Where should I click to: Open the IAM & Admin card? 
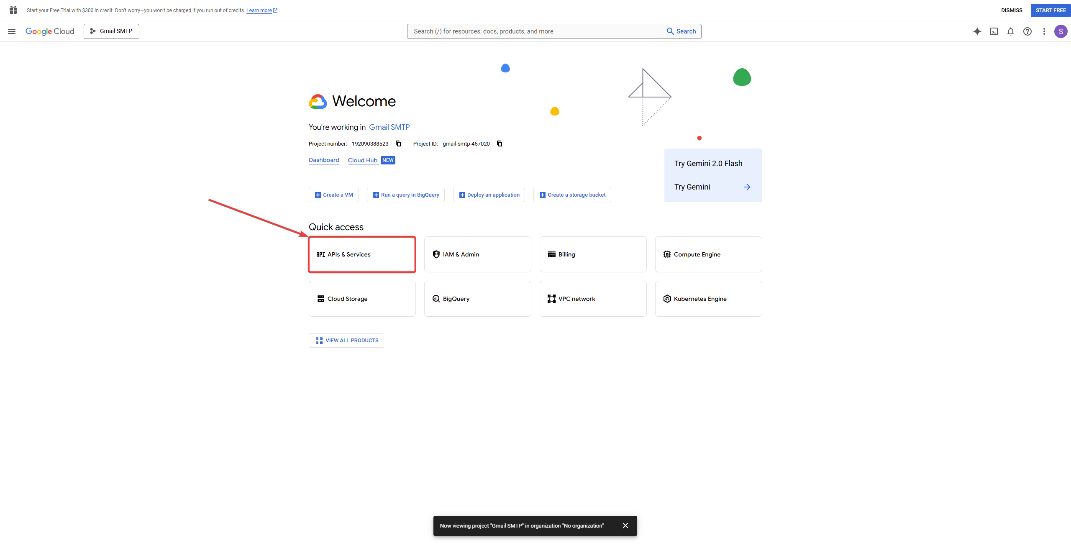[478, 254]
